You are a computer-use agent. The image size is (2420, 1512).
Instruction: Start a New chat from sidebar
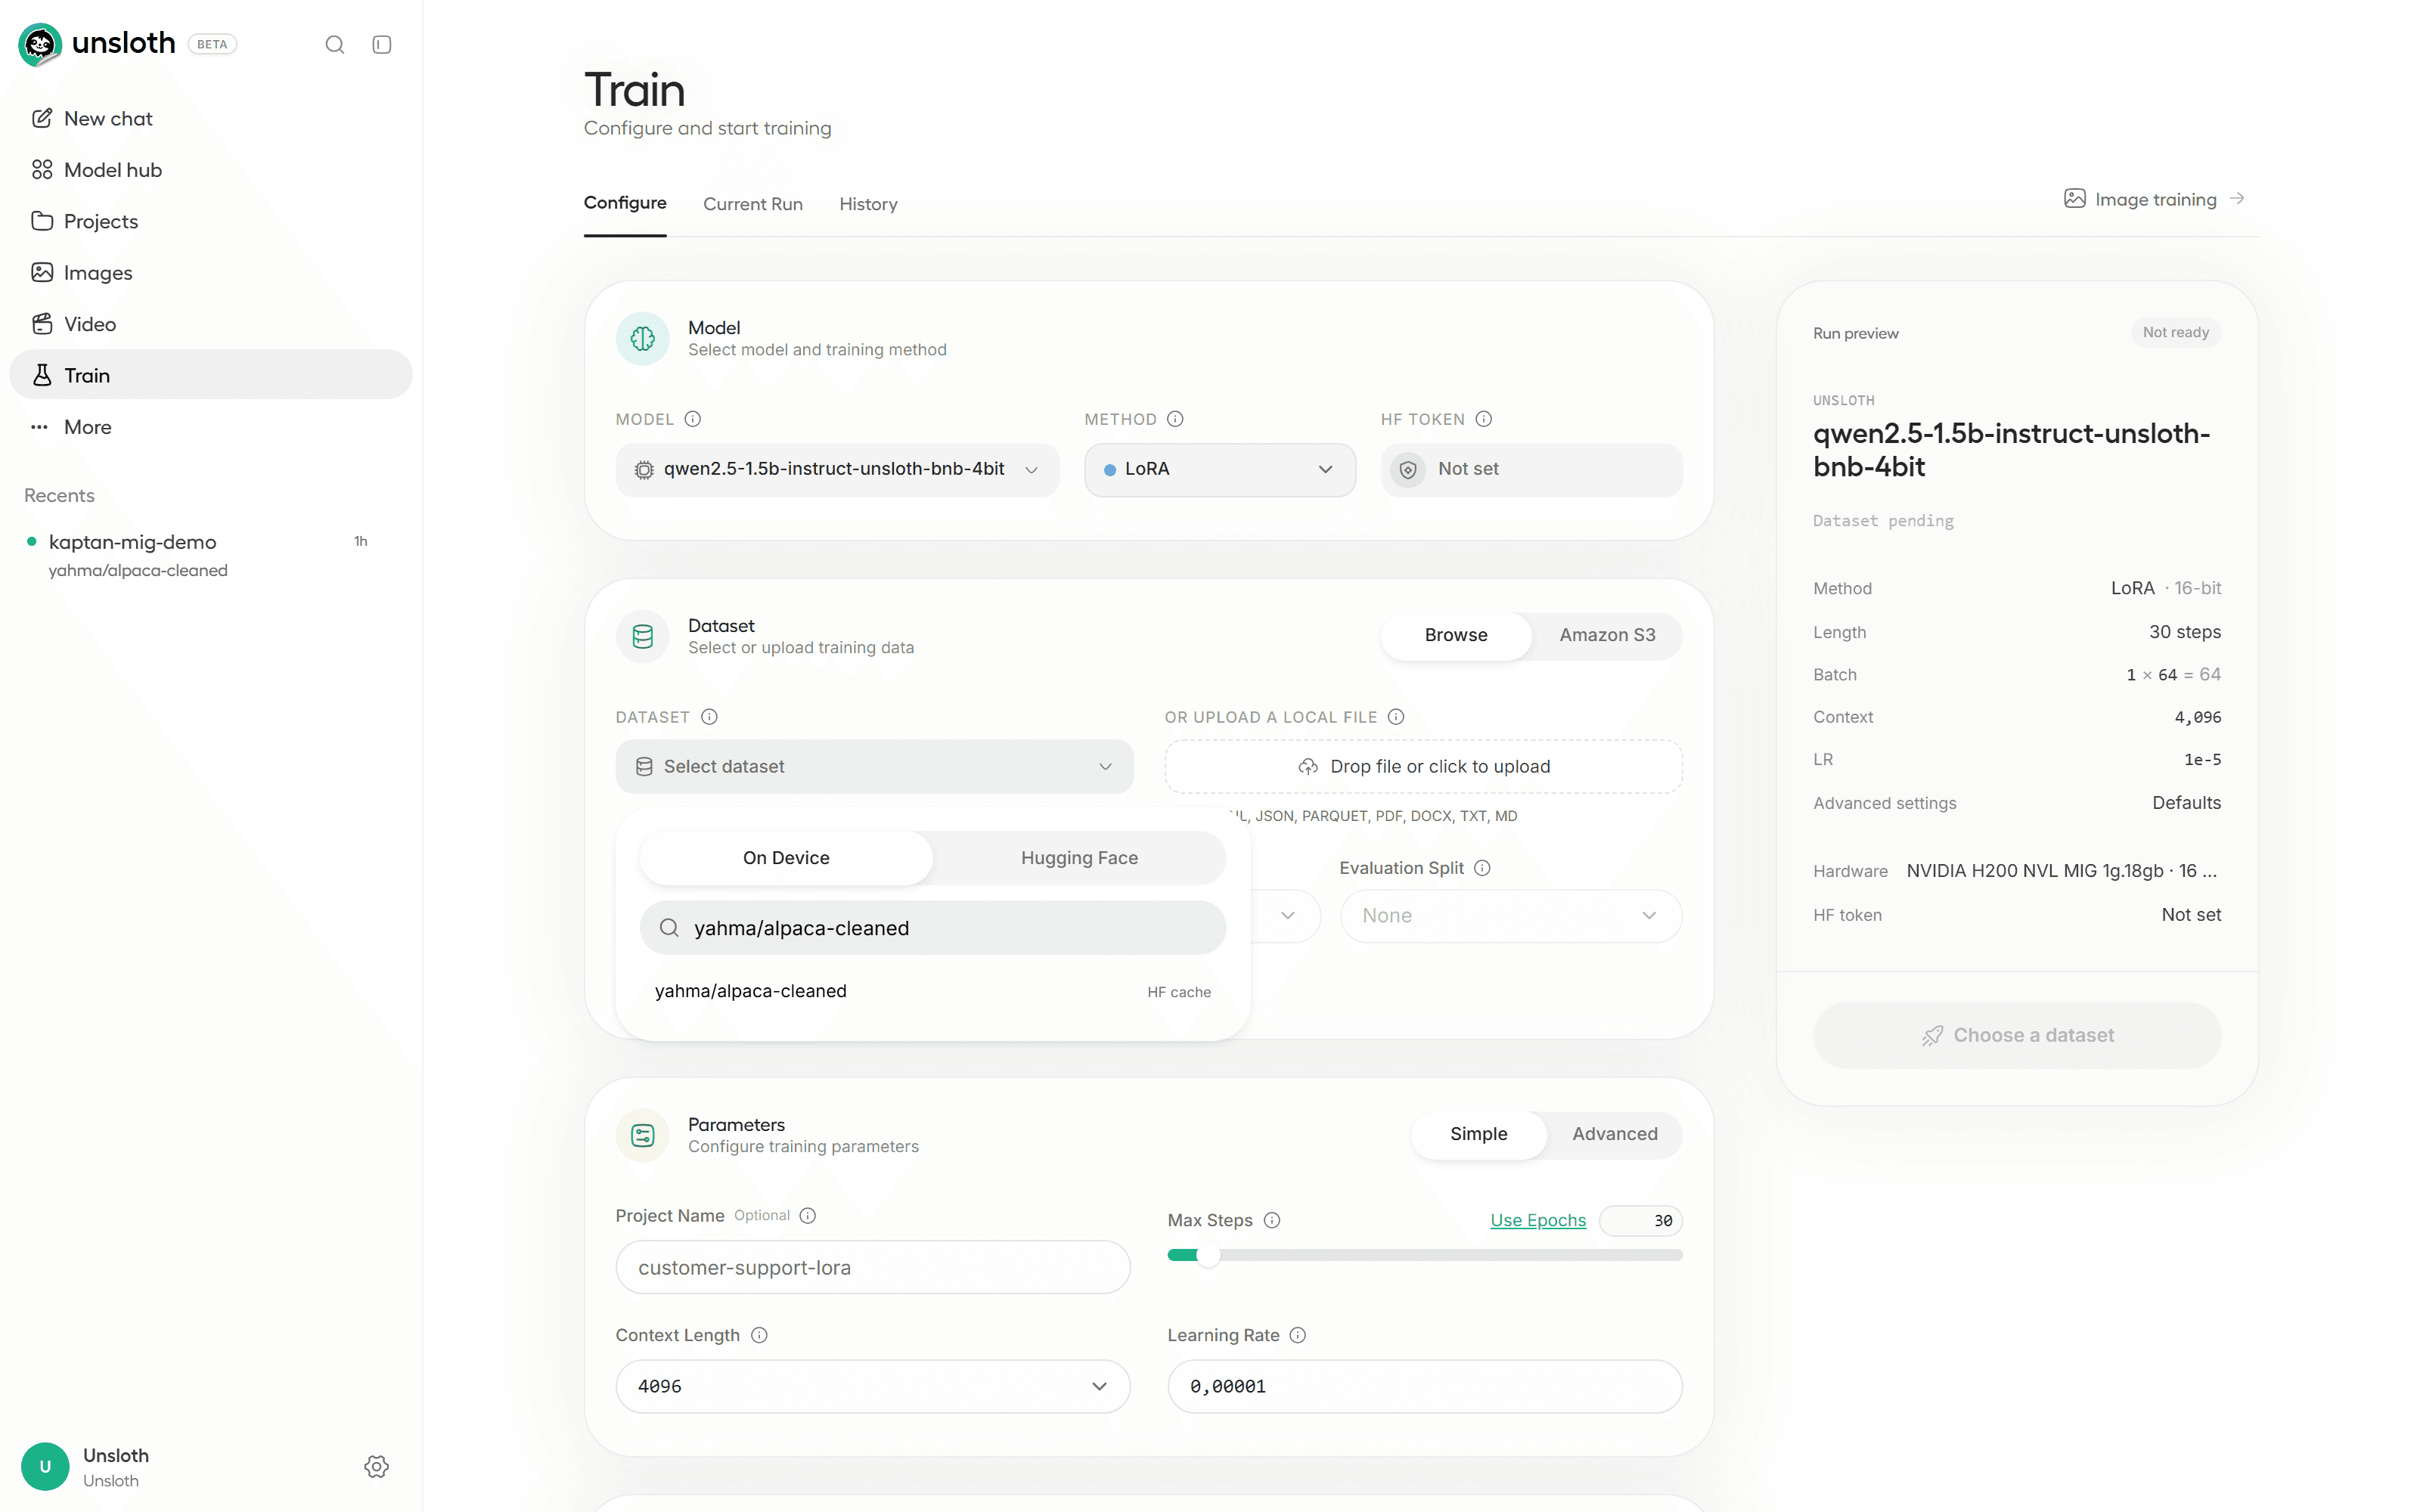coord(210,119)
